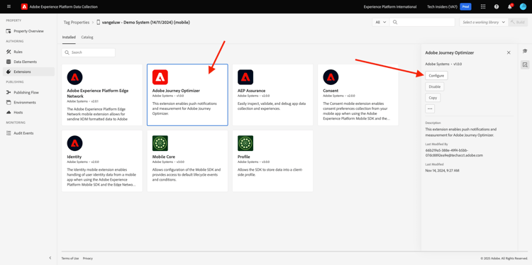The height and width of the screenshot is (265, 532).
Task: Click the Rules icon in sidebar
Action: [9, 52]
